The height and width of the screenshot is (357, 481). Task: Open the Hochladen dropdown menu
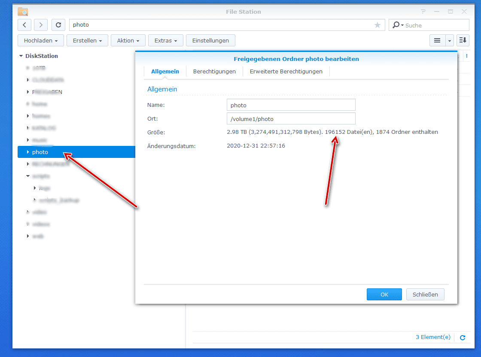[41, 40]
